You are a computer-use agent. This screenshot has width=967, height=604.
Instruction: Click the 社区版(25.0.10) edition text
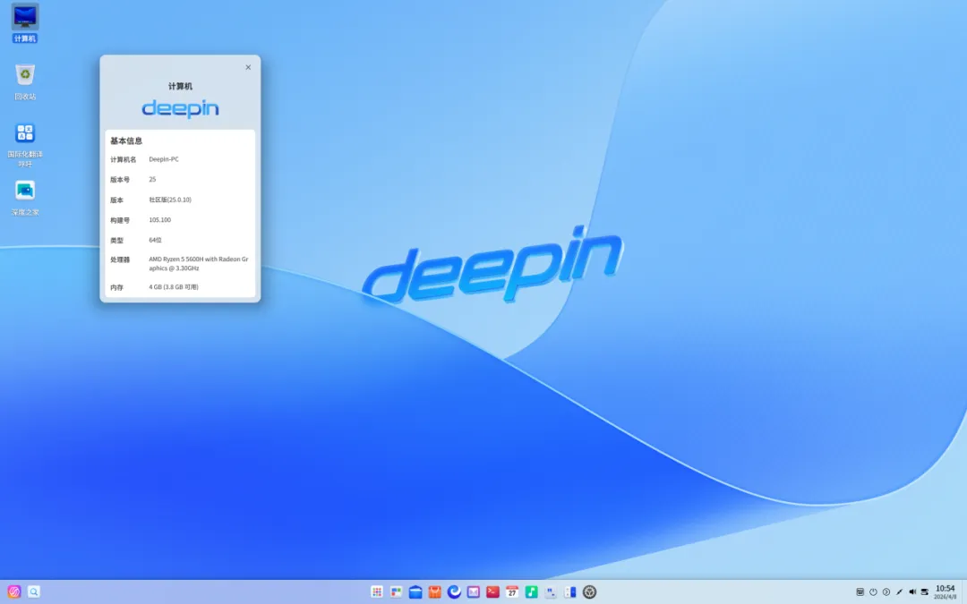click(x=170, y=200)
